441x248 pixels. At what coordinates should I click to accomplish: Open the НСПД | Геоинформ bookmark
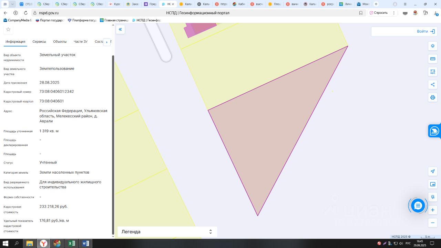click(146, 20)
